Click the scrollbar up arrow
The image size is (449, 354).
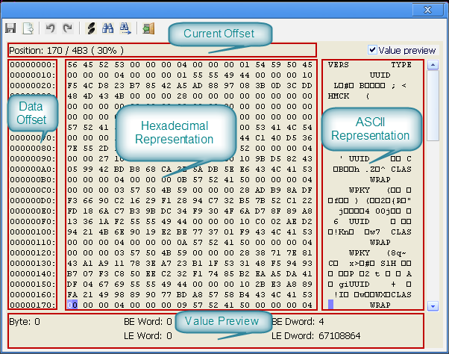tap(433, 65)
